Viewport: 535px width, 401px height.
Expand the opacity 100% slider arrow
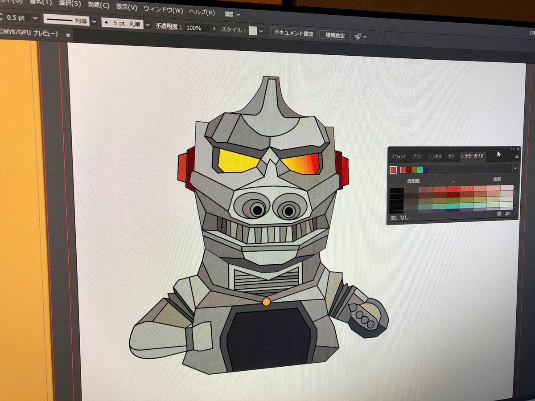click(x=214, y=28)
